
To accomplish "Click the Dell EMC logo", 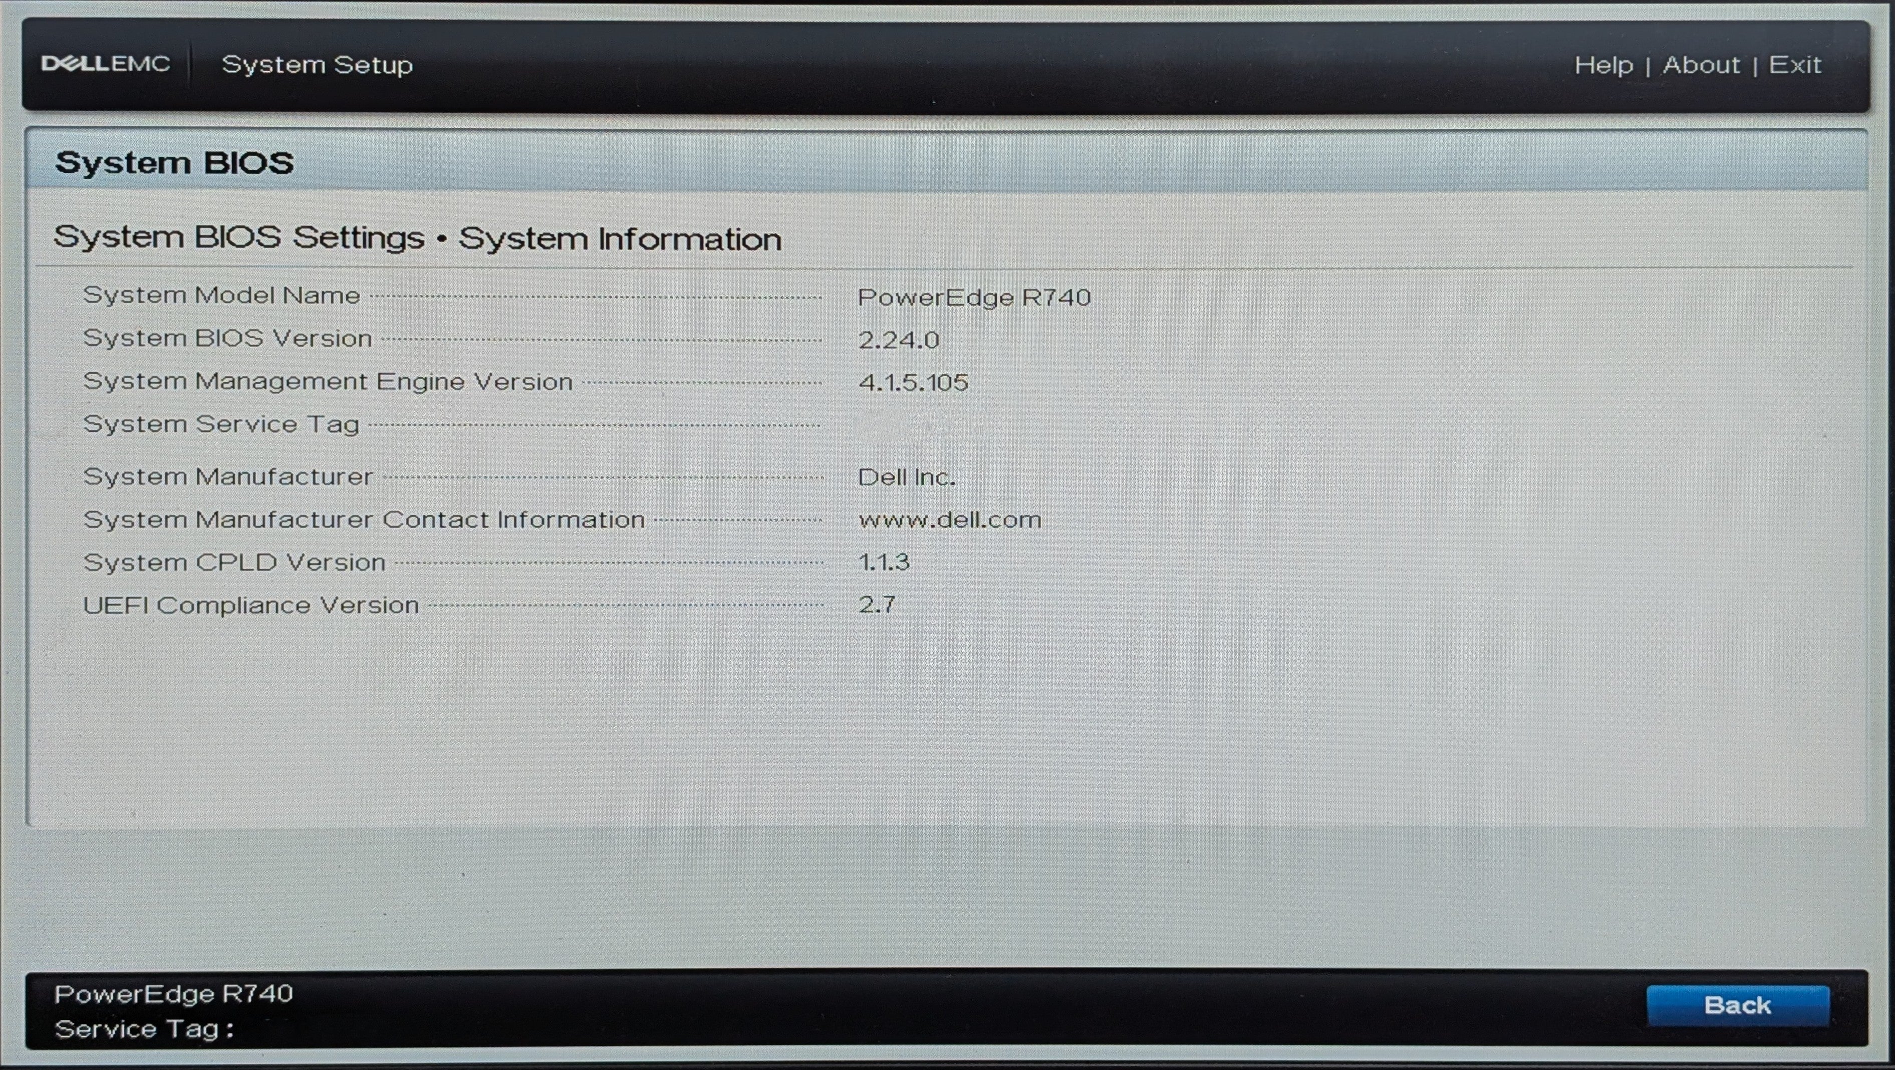I will tap(105, 64).
